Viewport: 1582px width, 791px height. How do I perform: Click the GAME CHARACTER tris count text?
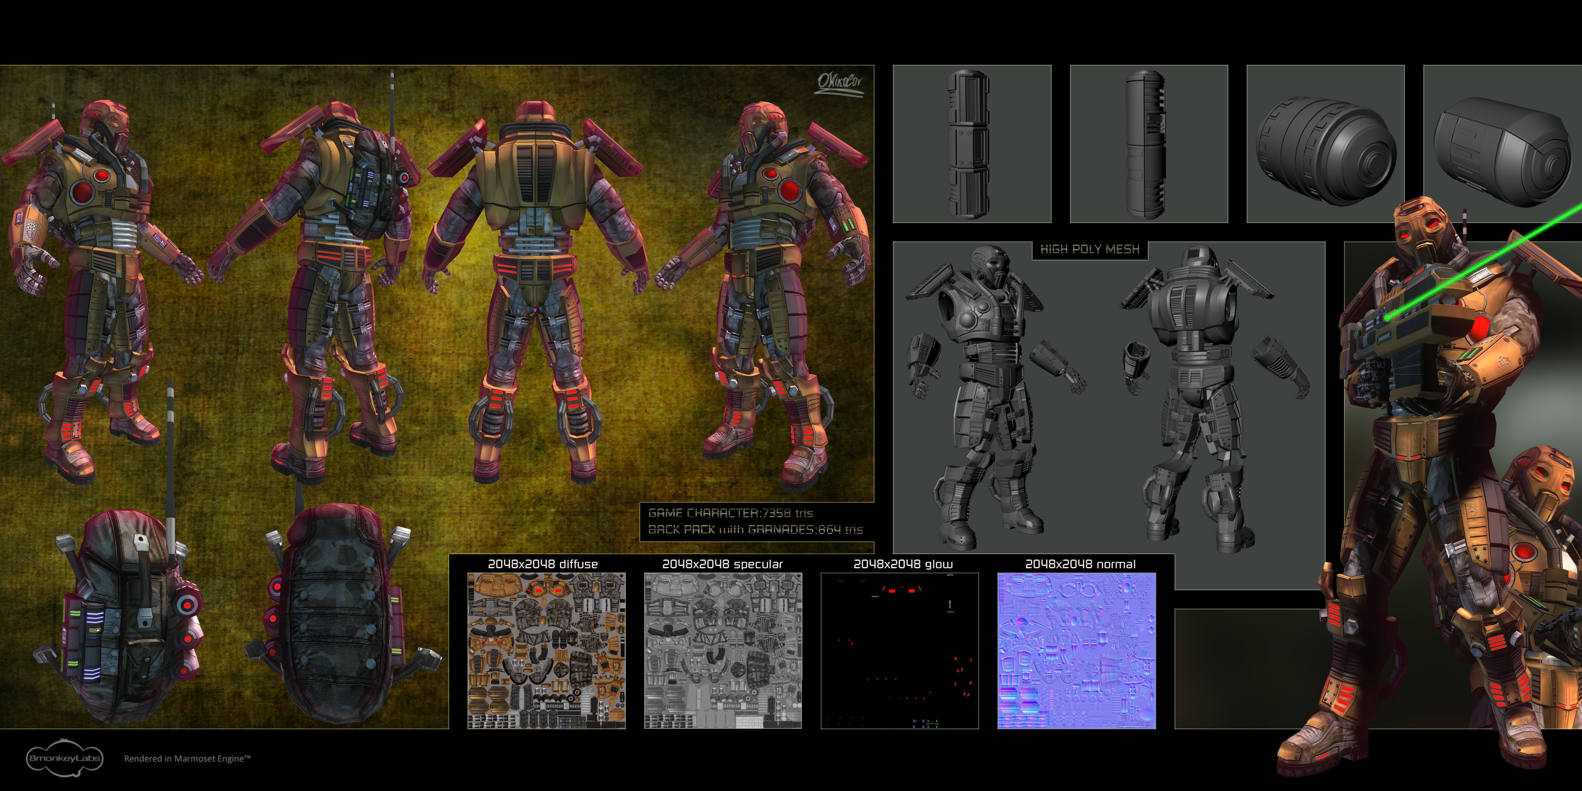[730, 513]
